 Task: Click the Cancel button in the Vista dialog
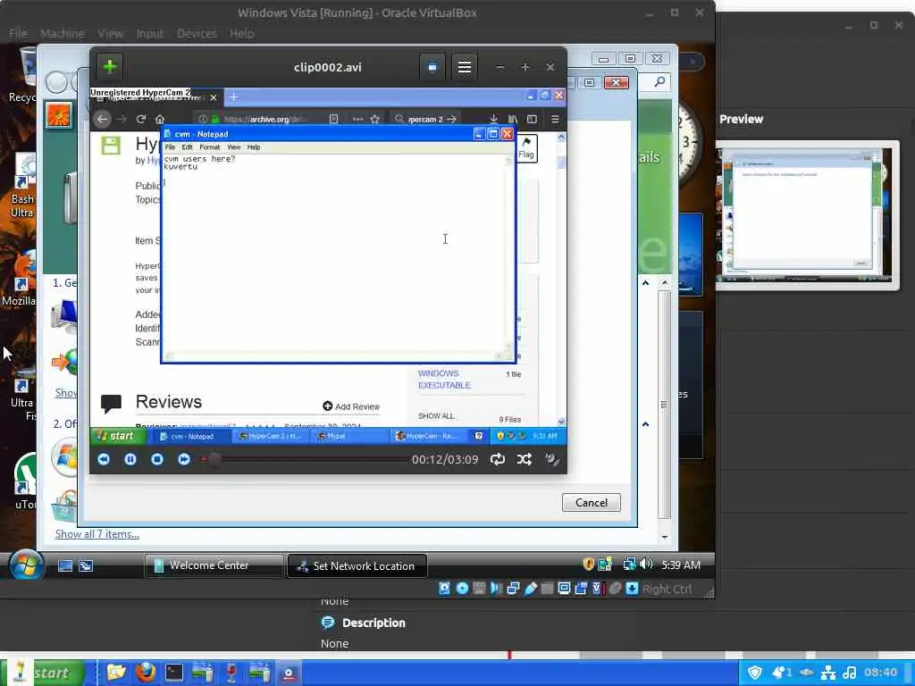[x=592, y=503]
